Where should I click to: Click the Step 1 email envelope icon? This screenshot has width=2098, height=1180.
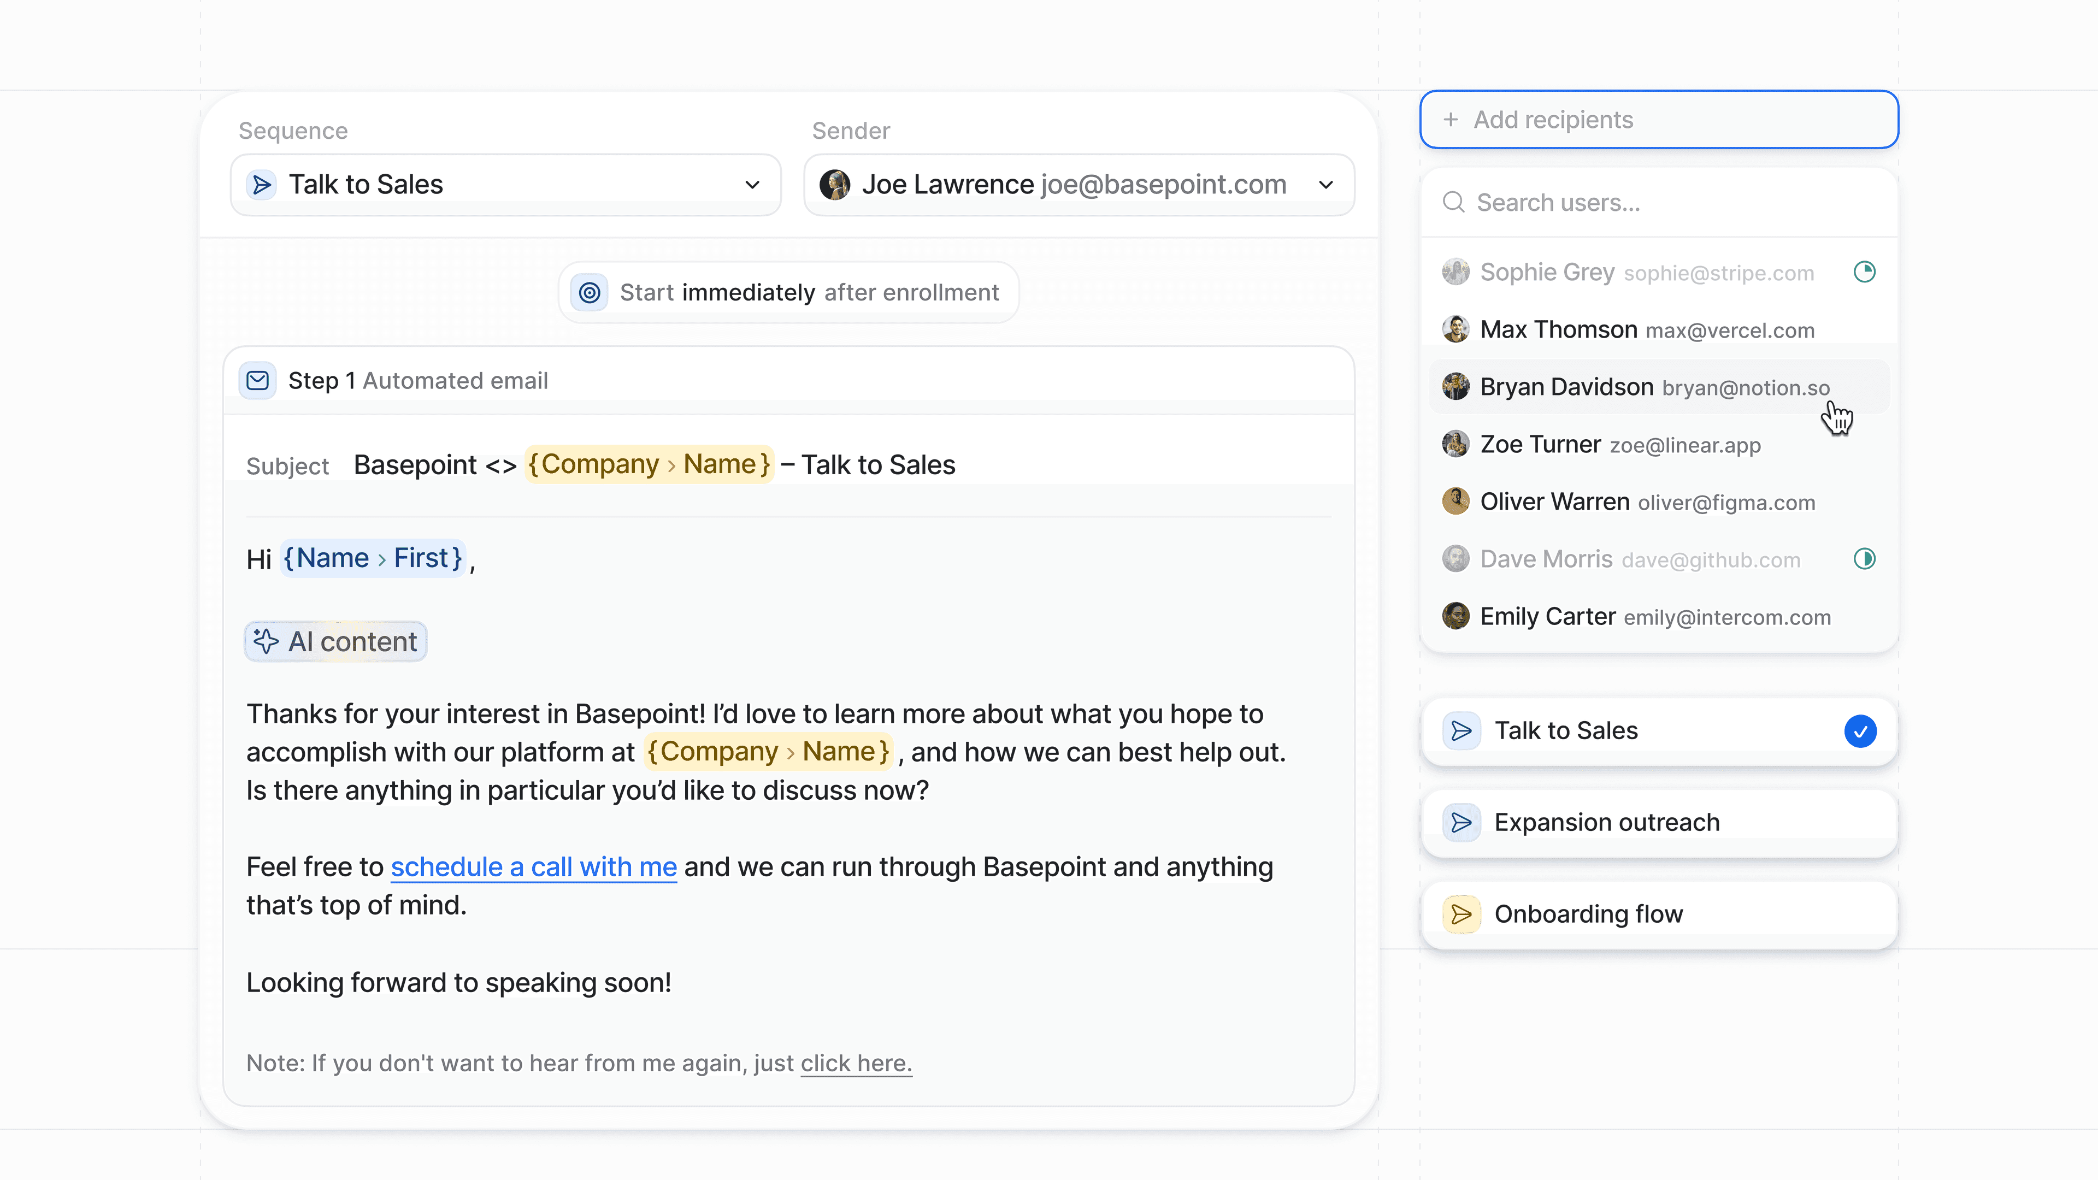click(257, 380)
